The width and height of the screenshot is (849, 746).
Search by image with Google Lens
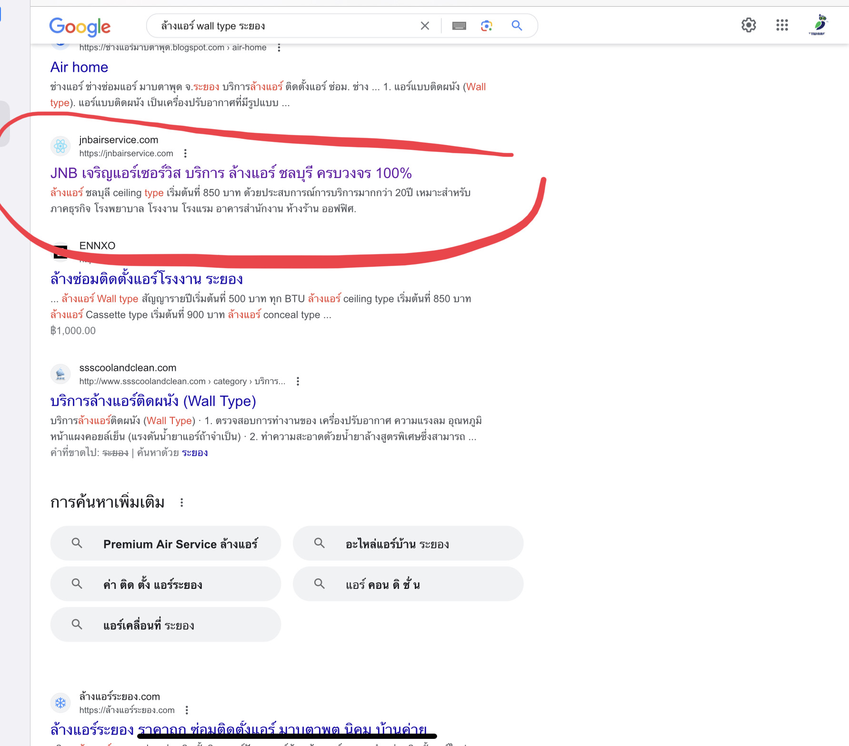(x=486, y=26)
